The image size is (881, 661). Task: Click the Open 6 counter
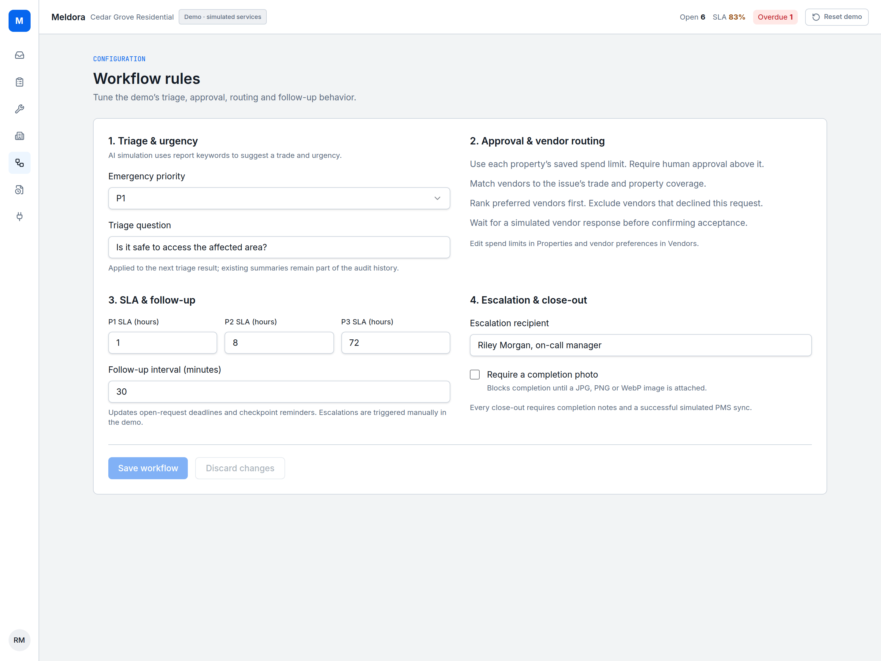tap(692, 17)
